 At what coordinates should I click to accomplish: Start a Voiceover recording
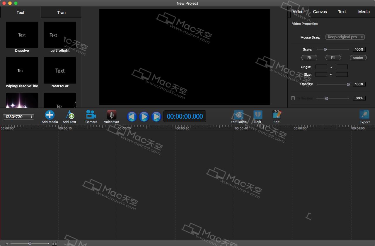[111, 115]
